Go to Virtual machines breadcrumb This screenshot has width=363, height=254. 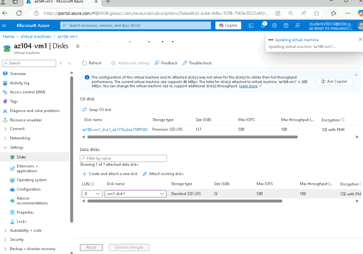pos(36,36)
